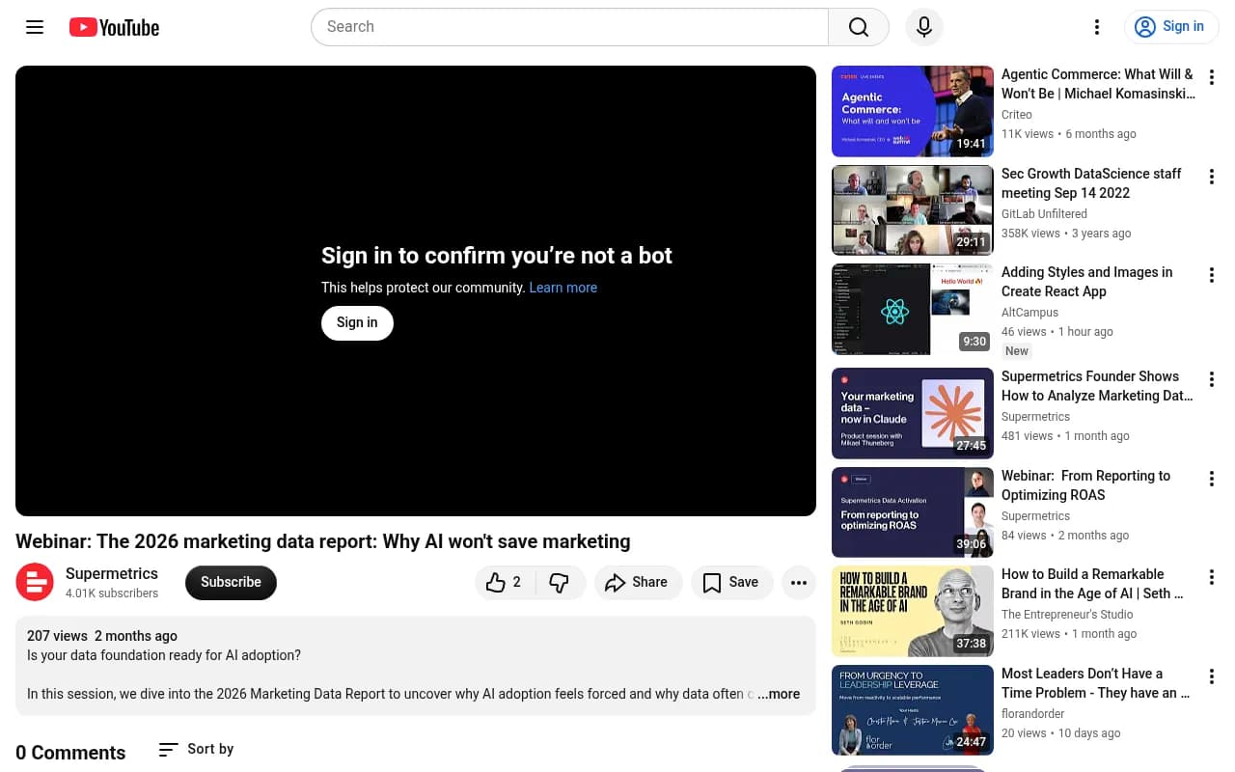Image resolution: width=1235 pixels, height=772 pixels.
Task: Click title Adding Styles and Images in Create React App
Action: [1087, 282]
